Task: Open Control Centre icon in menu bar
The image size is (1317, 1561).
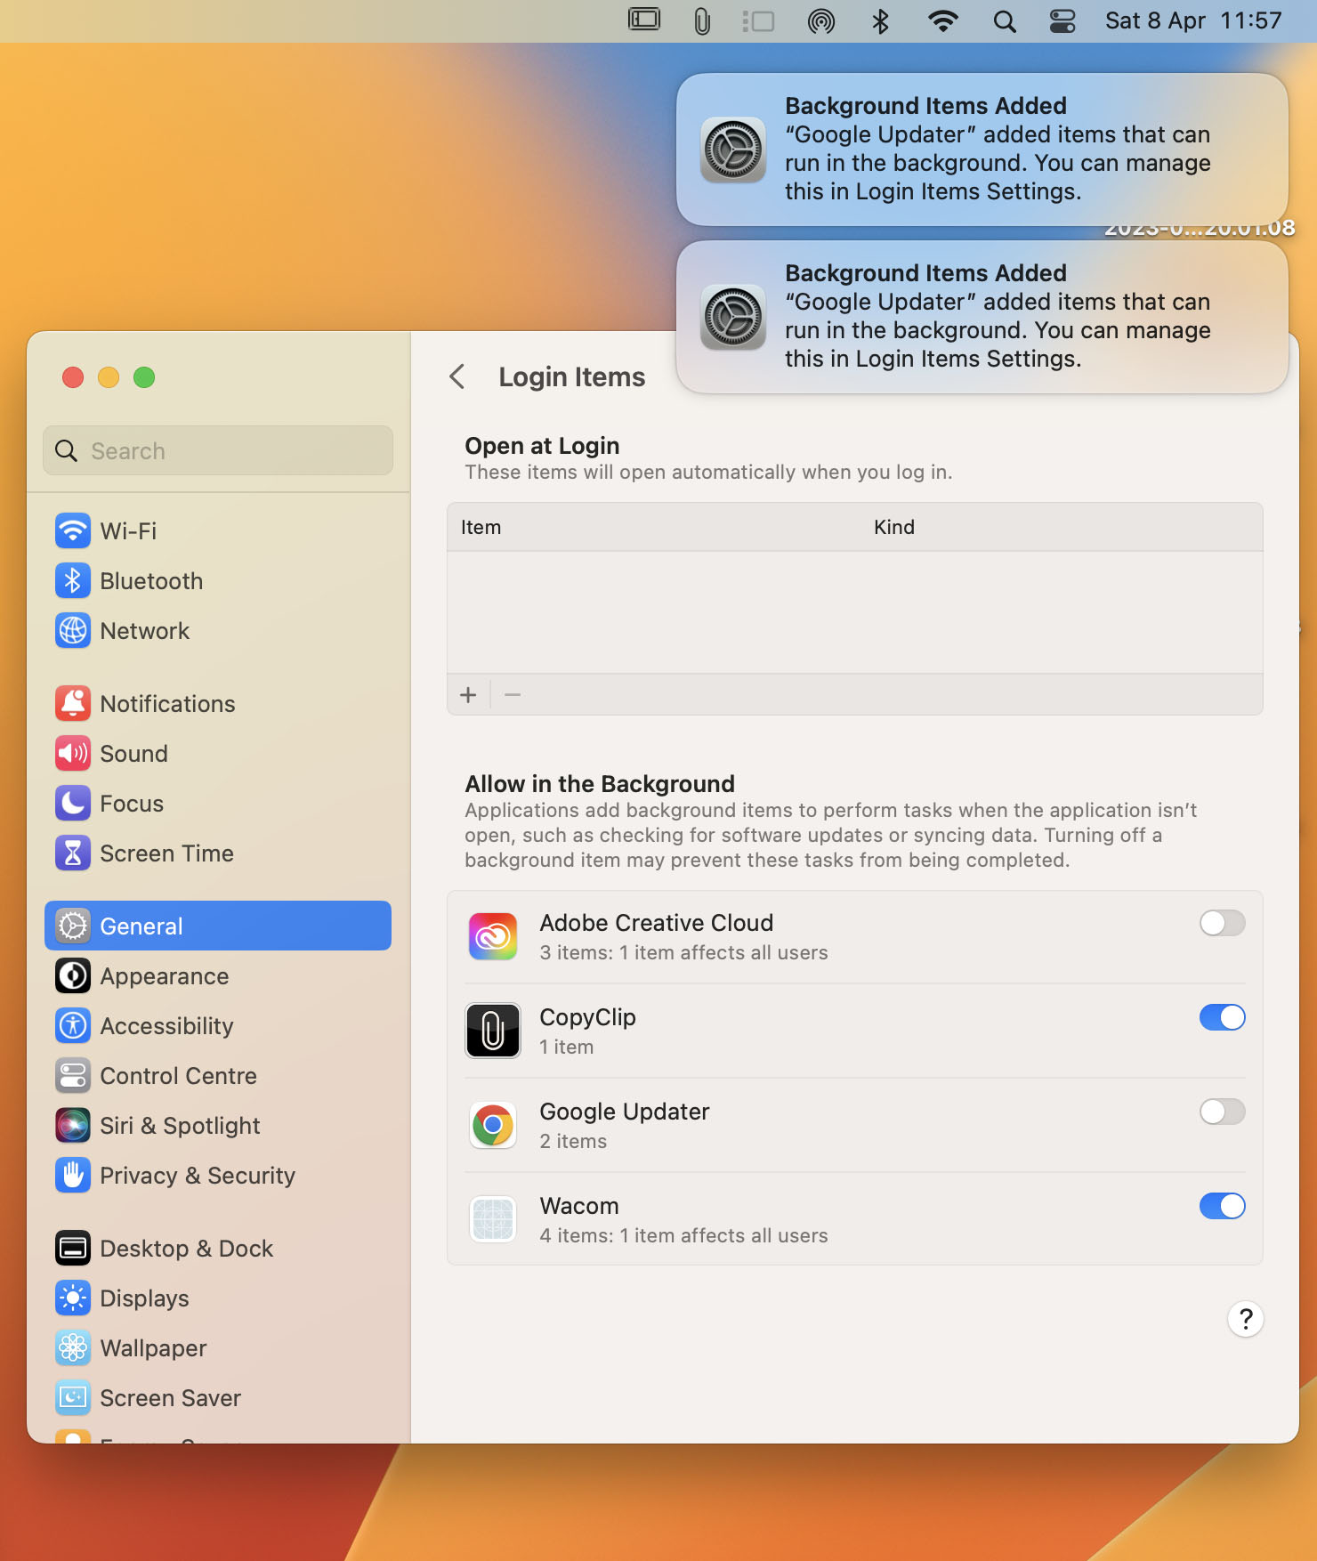Action: 1062,21
